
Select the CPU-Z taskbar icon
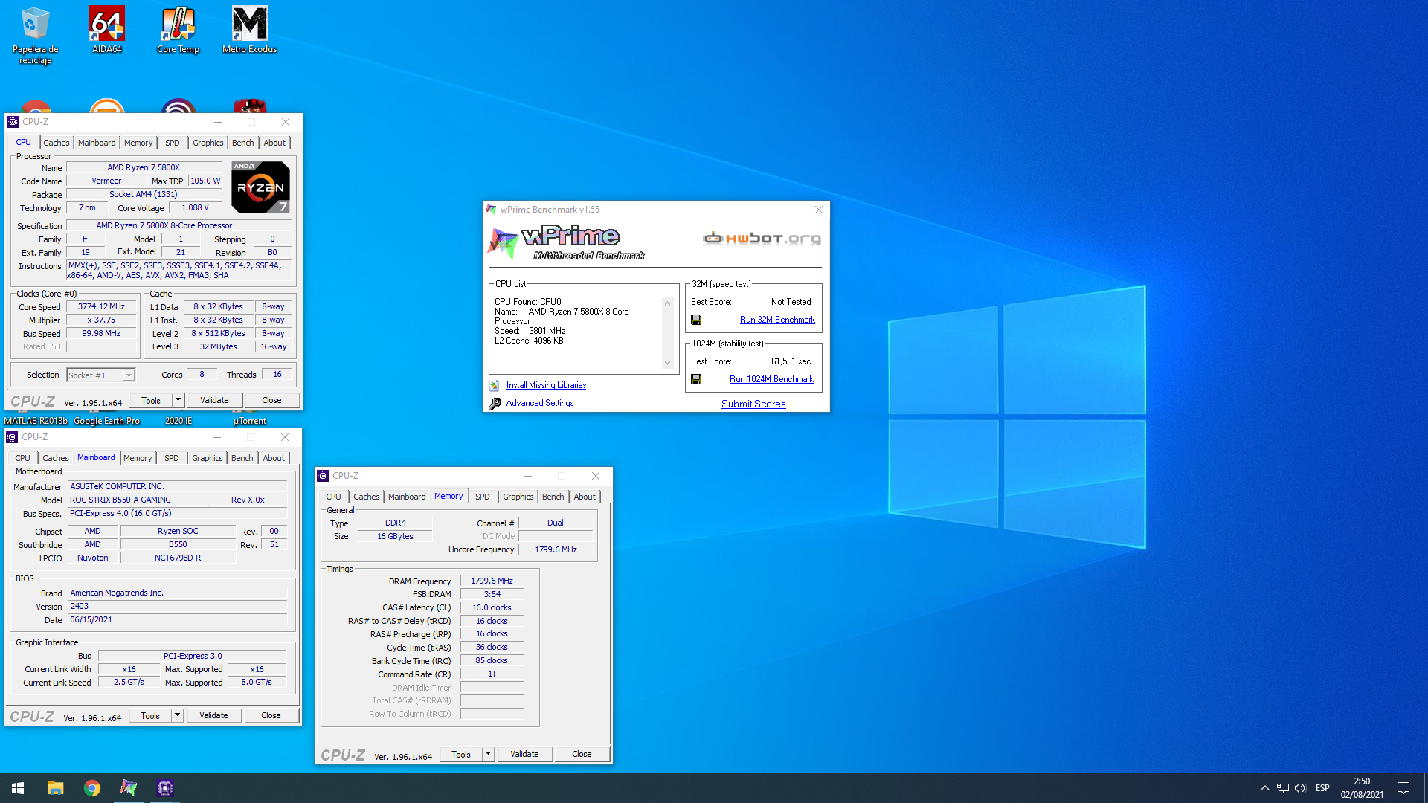coord(164,788)
